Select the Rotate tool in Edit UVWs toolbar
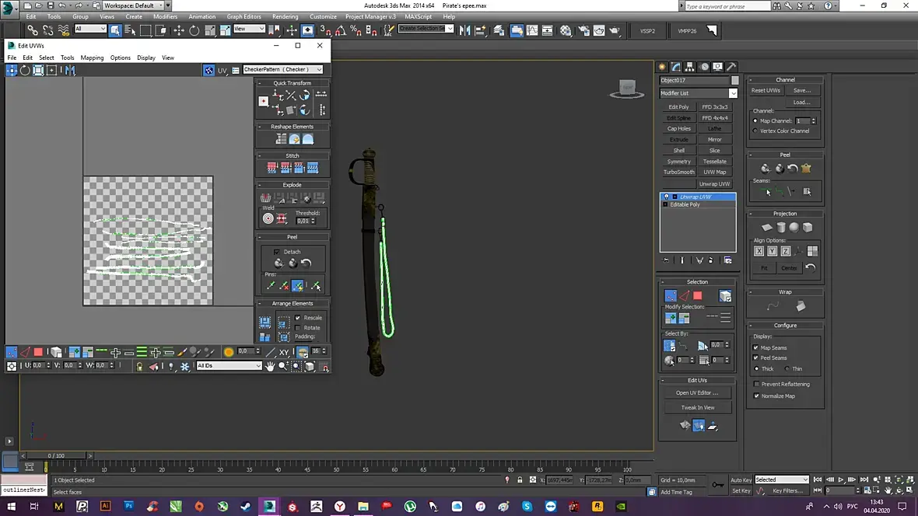Image resolution: width=918 pixels, height=516 pixels. pos(25,70)
